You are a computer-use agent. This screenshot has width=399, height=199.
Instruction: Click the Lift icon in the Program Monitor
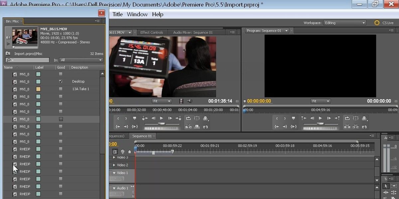[347, 126]
